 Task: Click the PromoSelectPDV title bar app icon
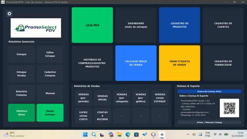(3, 2)
